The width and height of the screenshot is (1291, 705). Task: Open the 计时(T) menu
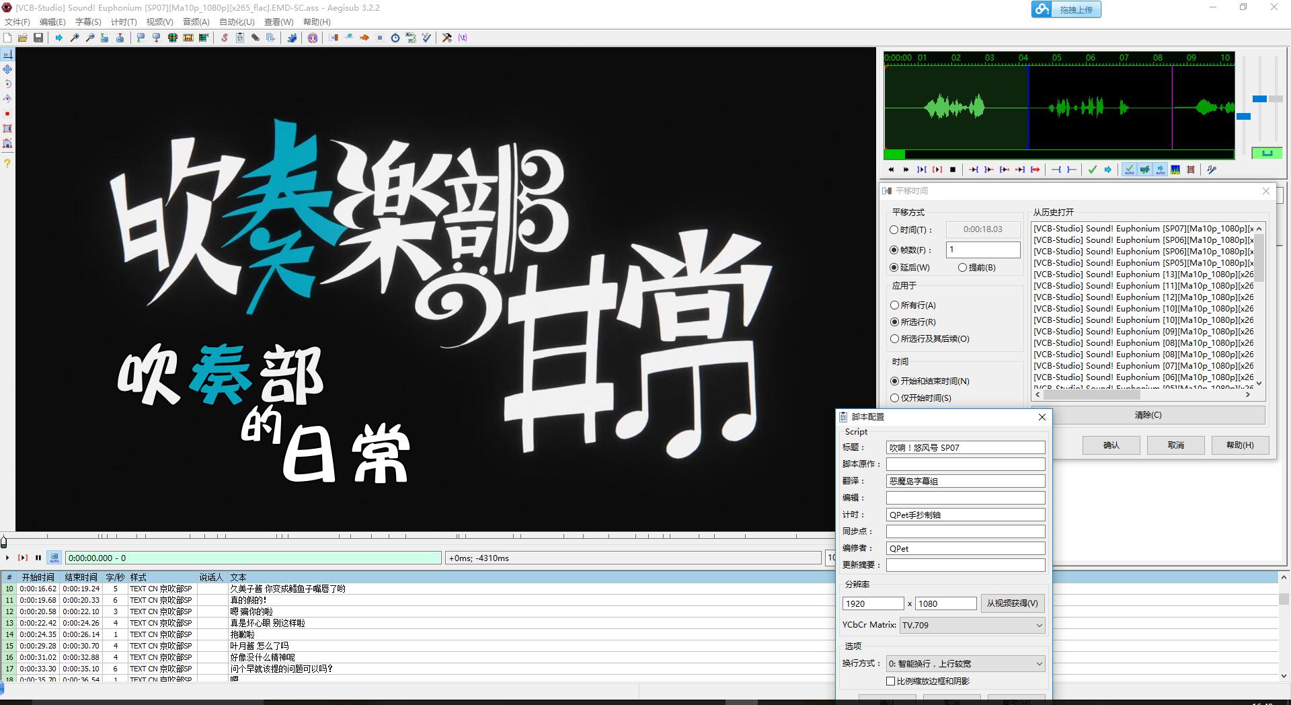(x=124, y=22)
